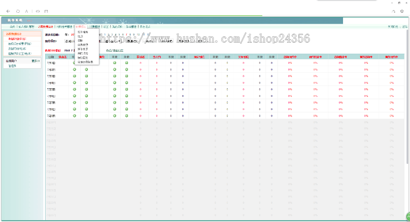Click the 管理员 online user entry
This screenshot has height=222, width=410.
[x=12, y=66]
